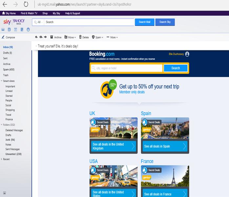Click the 50% Genius deals badge
Screen dimensions: 229x197
tap(108, 89)
